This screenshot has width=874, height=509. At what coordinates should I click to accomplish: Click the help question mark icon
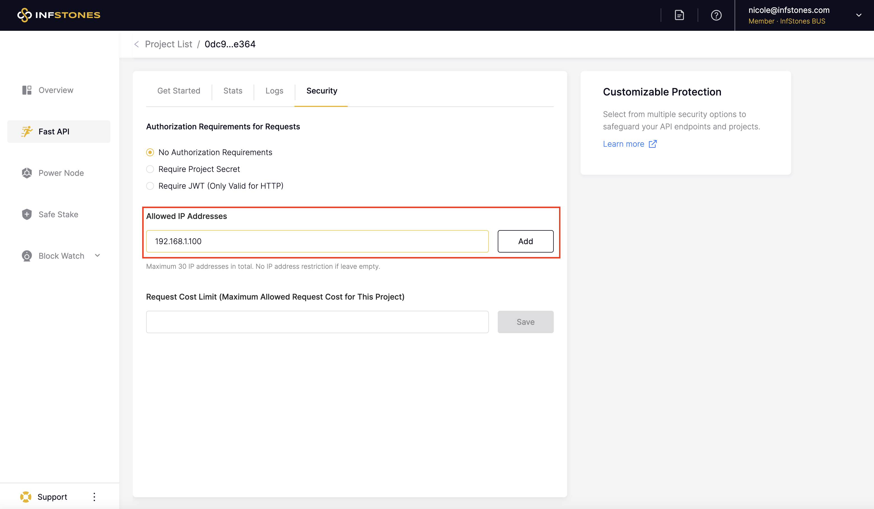[716, 15]
